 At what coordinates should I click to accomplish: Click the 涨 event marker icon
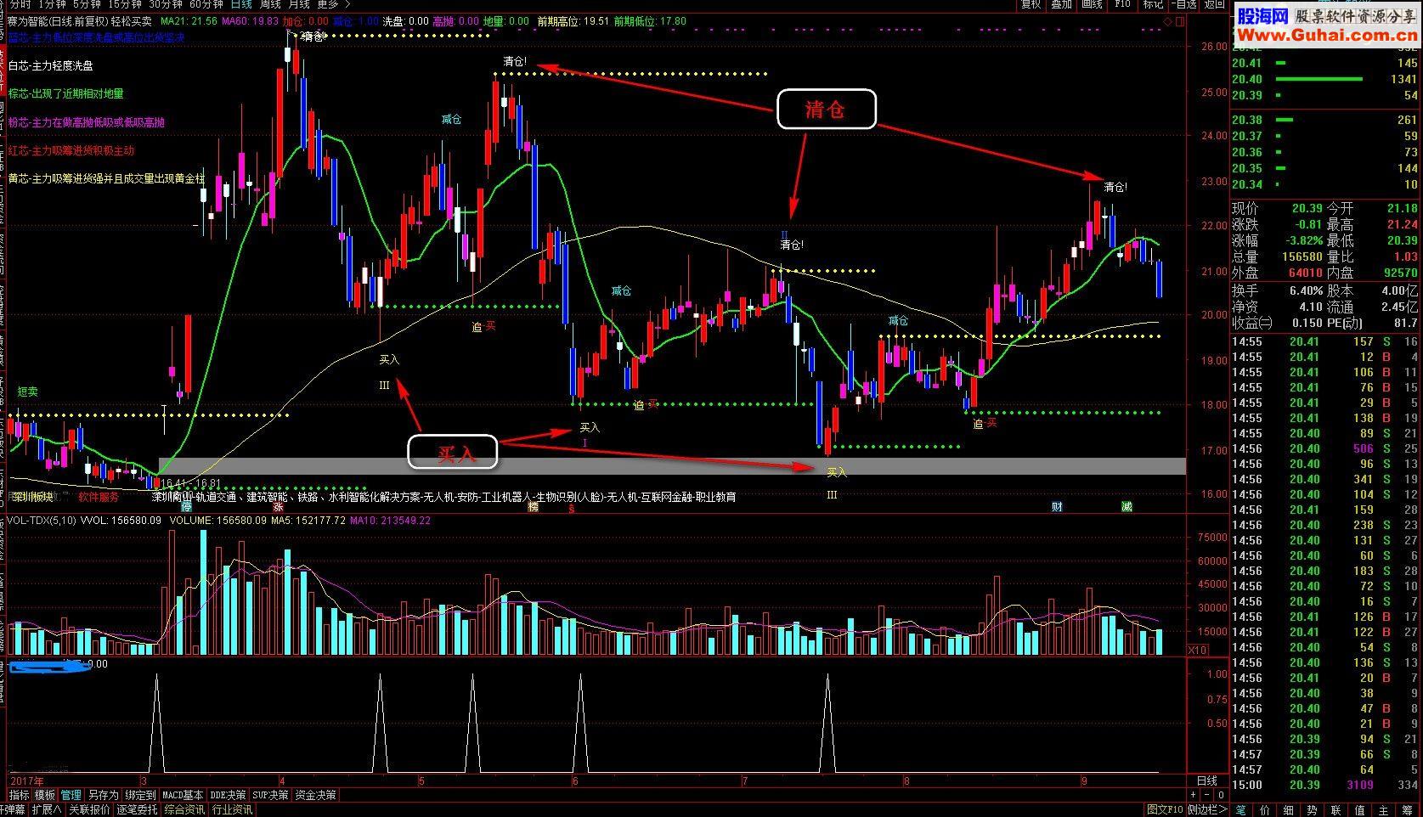click(x=278, y=507)
